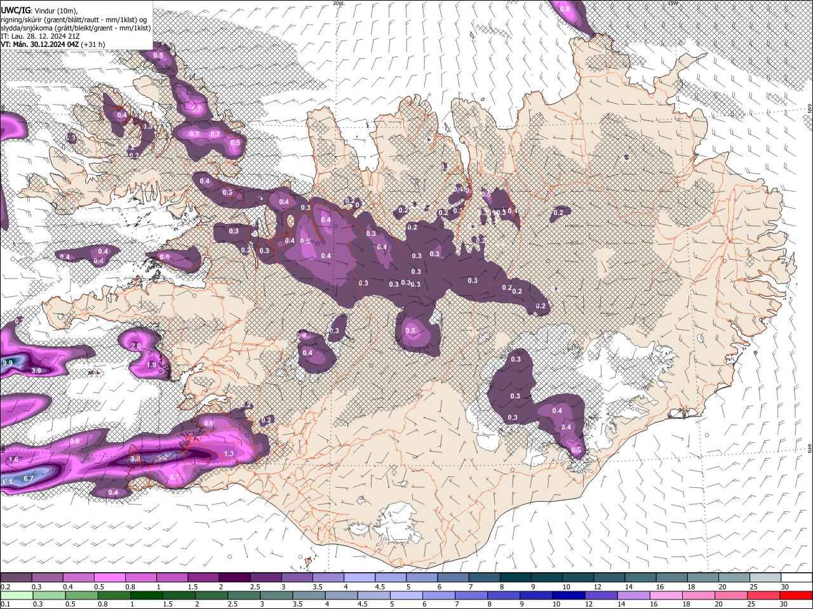Image resolution: width=813 pixels, height=609 pixels.
Task: Click the 1.9 precipitation value on the map
Action: coord(151,365)
